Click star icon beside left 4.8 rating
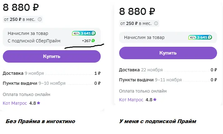223x134 pixels. pyautogui.click(x=38, y=103)
